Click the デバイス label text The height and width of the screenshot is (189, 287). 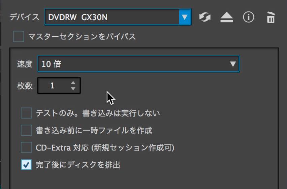(x=24, y=17)
